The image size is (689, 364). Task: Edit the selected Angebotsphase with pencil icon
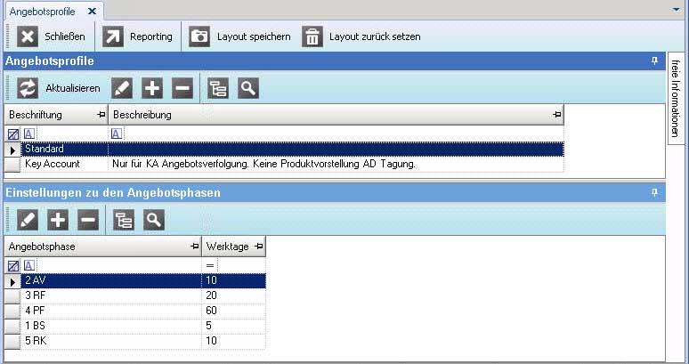tap(28, 220)
